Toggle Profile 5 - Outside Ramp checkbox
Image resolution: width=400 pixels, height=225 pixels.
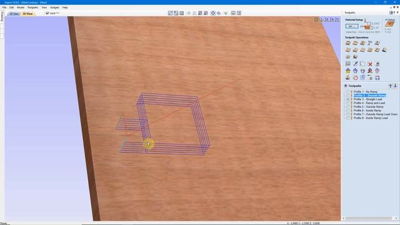point(347,107)
